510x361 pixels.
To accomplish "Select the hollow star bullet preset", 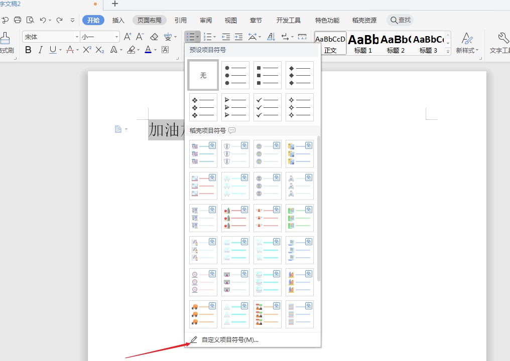I will click(x=300, y=107).
